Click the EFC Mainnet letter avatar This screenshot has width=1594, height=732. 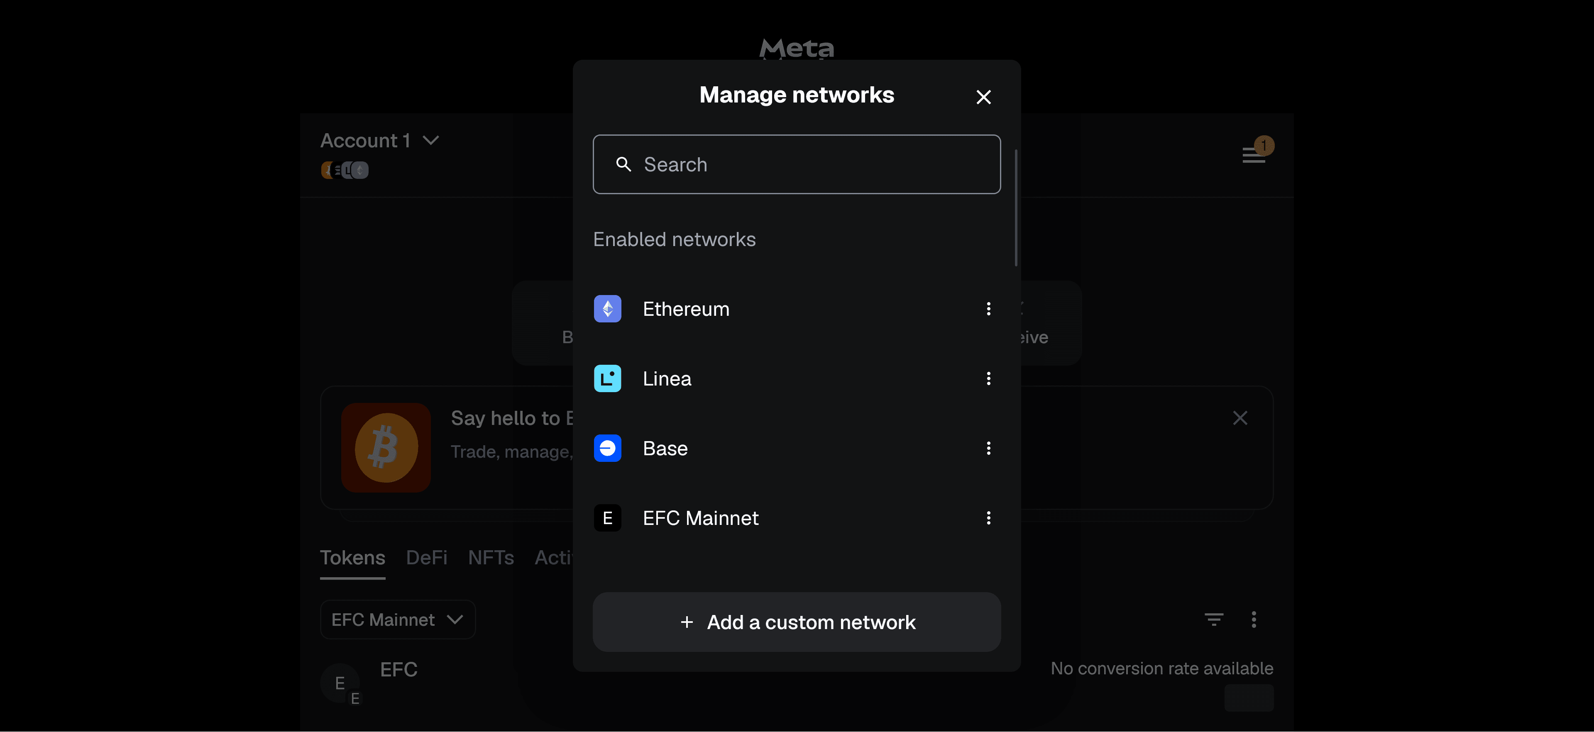pos(607,518)
